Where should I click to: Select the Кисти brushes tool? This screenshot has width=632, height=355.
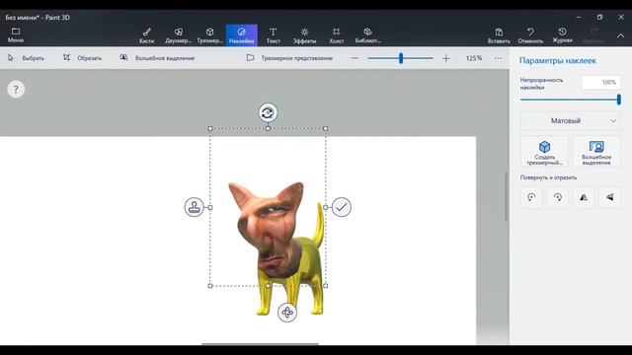147,35
